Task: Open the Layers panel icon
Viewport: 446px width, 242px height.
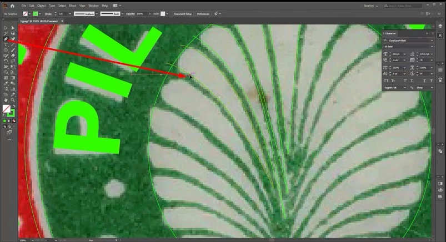Action: (440, 26)
